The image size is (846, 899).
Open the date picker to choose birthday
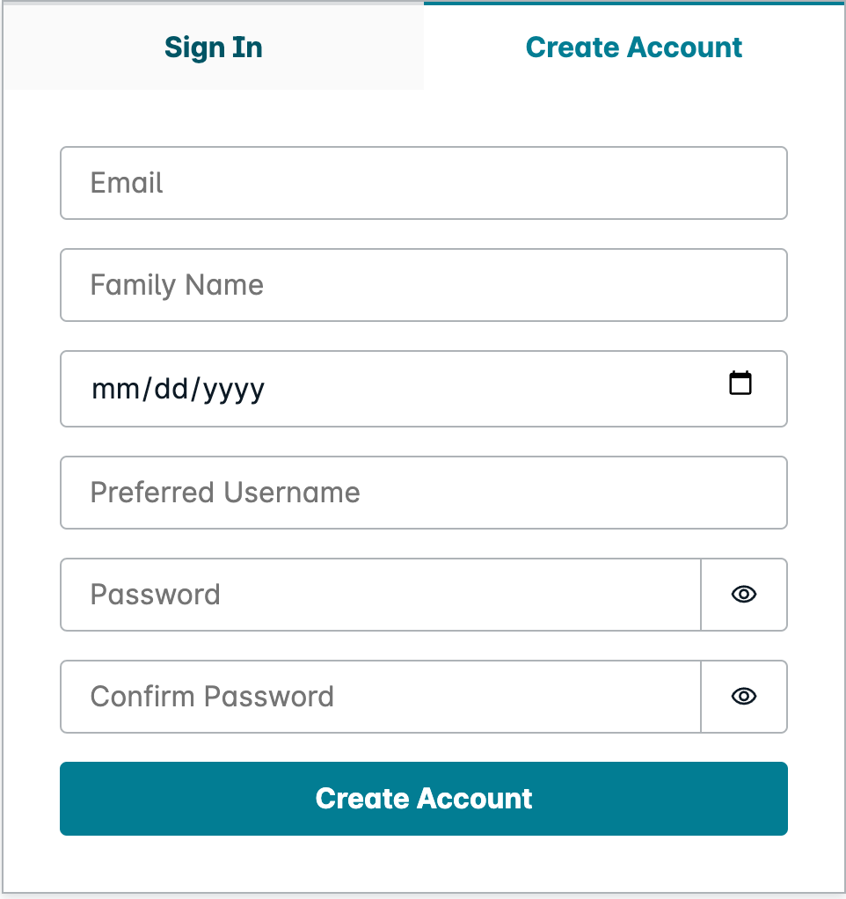click(741, 384)
